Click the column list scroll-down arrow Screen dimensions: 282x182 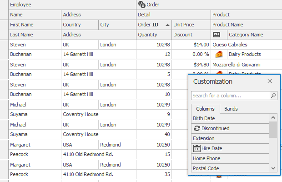click(x=273, y=168)
